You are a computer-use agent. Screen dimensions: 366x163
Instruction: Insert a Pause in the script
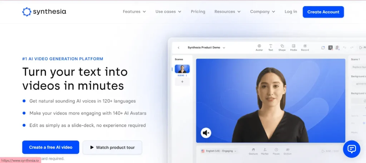(276, 151)
